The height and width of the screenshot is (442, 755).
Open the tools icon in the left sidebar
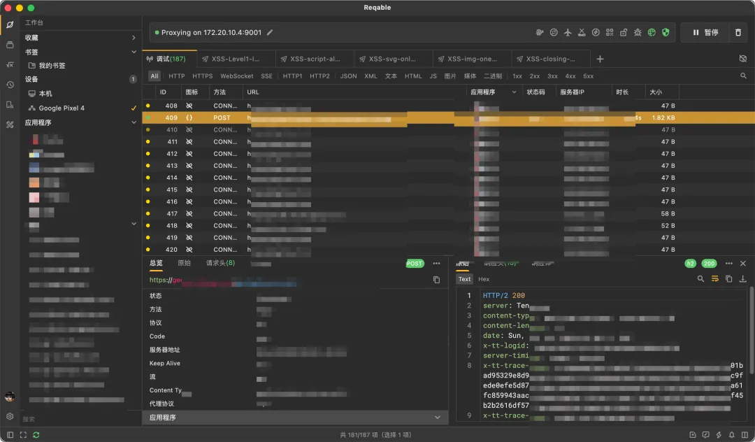coord(10,124)
